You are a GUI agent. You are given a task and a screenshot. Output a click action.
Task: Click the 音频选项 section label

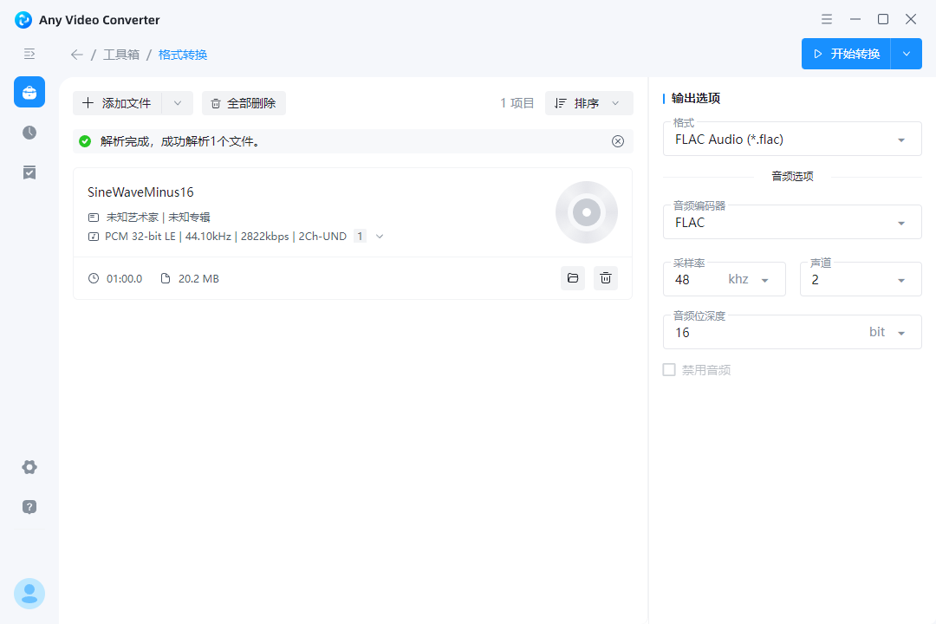(792, 177)
